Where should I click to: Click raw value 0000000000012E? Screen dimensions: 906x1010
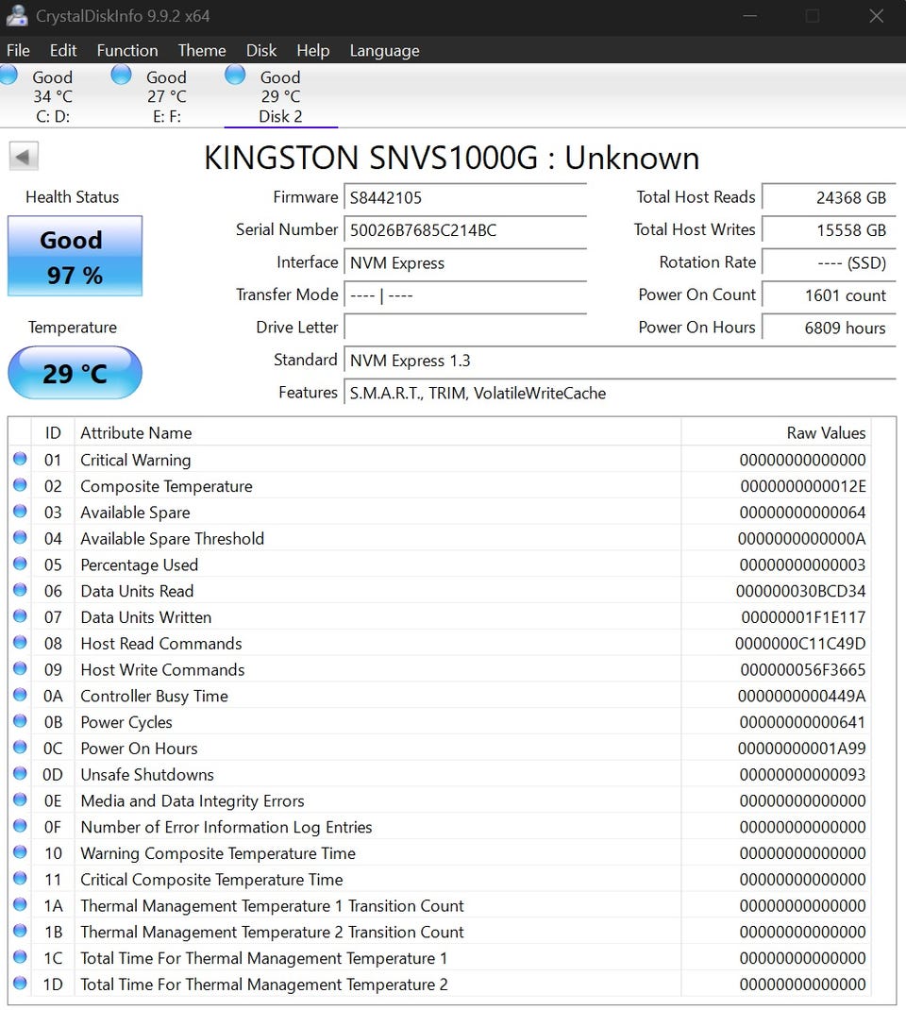click(803, 486)
